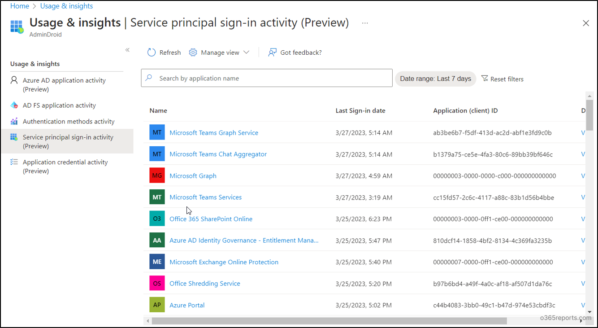This screenshot has width=598, height=328.
Task: Click the horizontal scrollbar thumb
Action: (x=329, y=321)
